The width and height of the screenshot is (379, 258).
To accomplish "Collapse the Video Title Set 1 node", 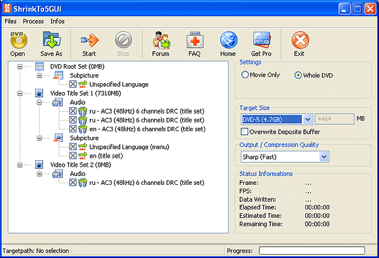I will [20, 93].
